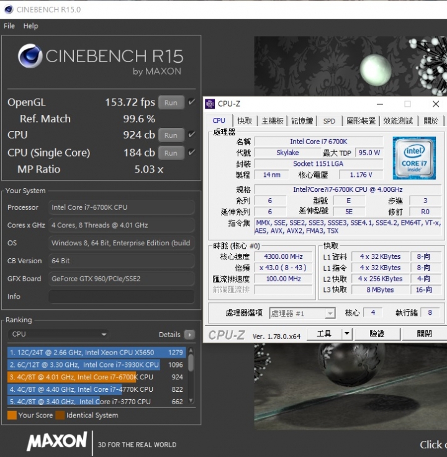Click the 關閉 button in CPU-Z

(424, 333)
